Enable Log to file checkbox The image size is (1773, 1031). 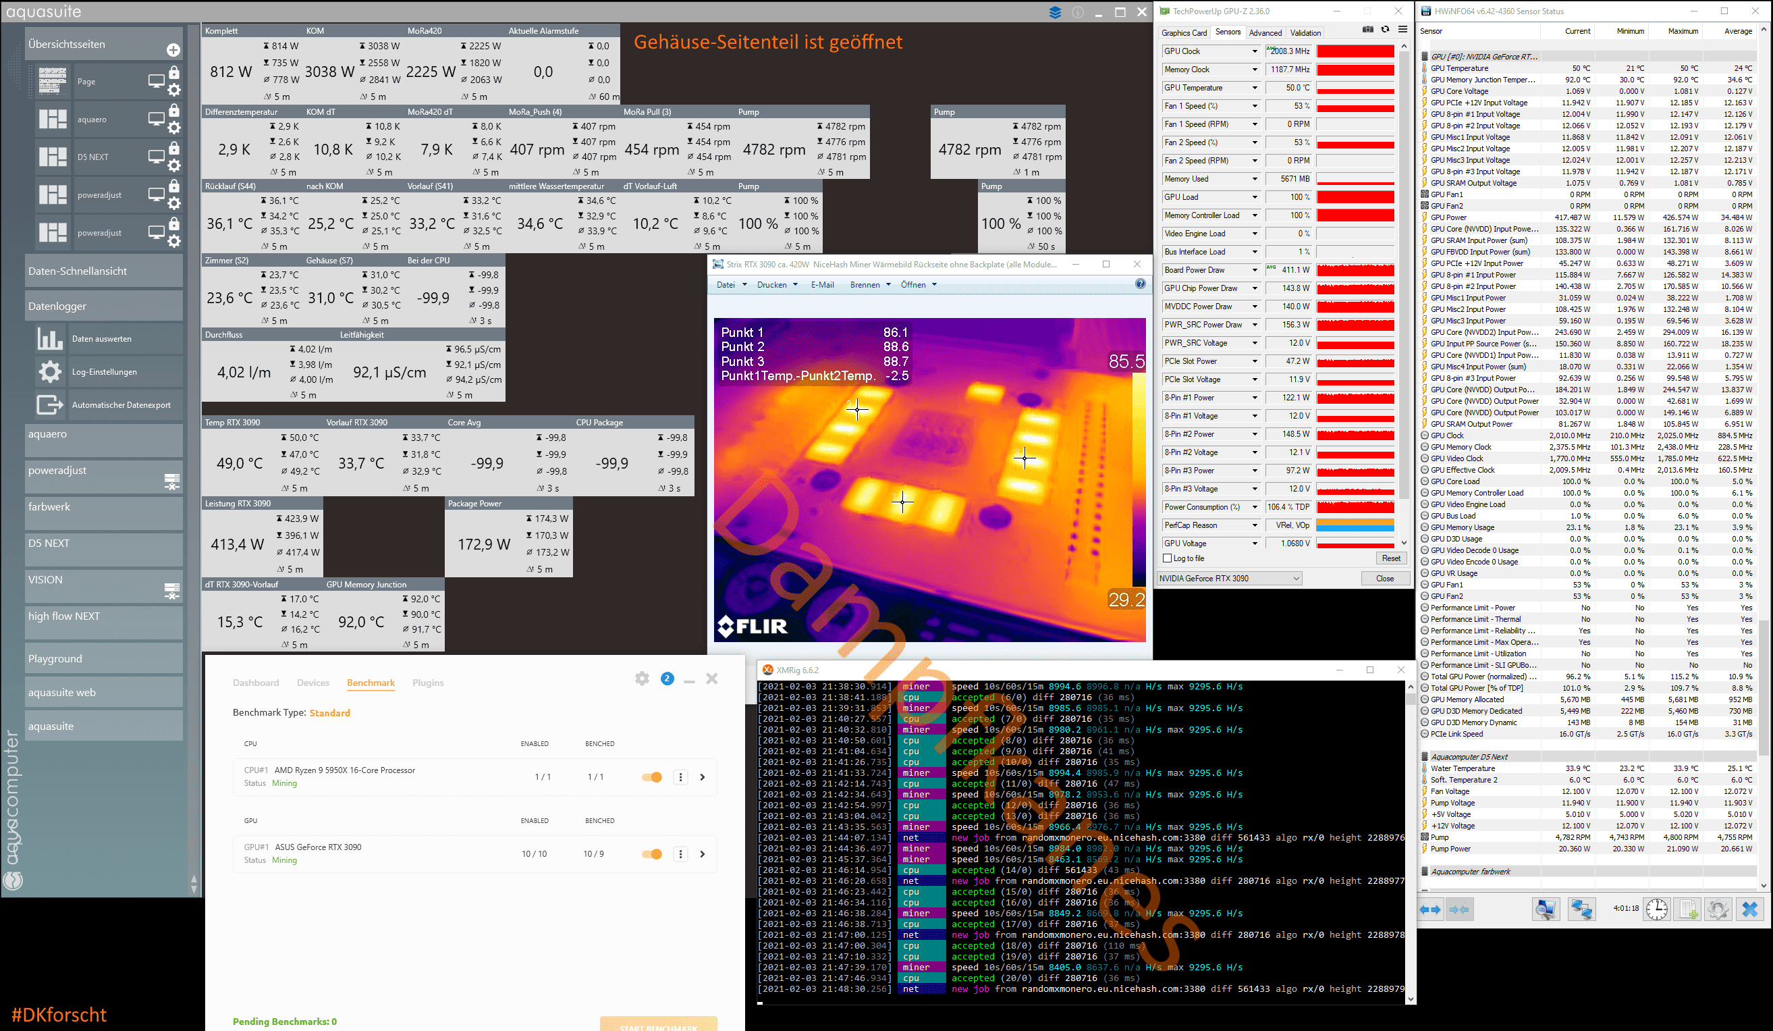point(1168,558)
